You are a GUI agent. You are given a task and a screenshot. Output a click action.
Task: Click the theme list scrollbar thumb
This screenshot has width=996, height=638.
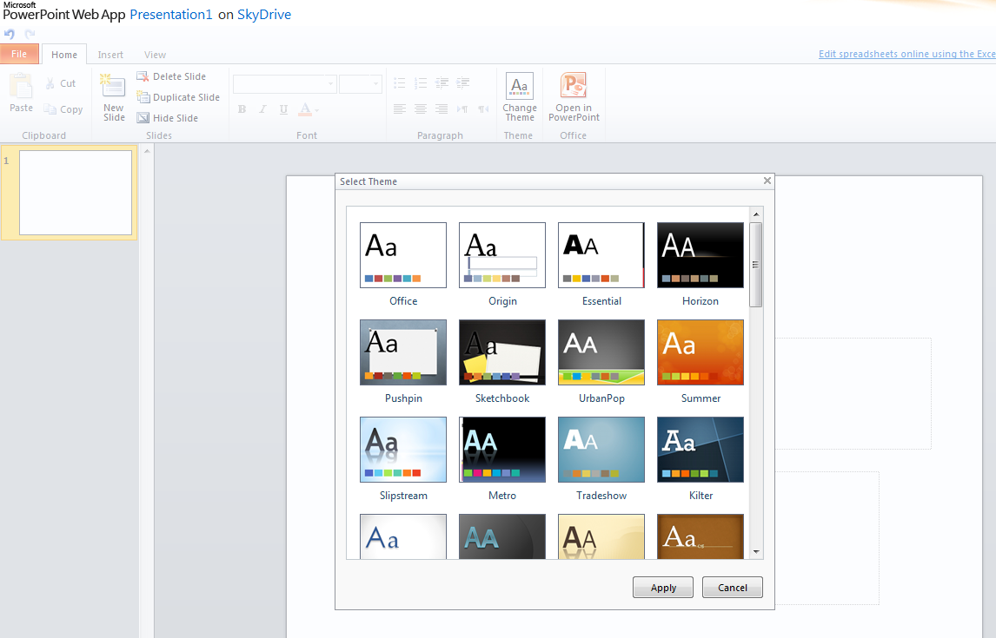[756, 265]
